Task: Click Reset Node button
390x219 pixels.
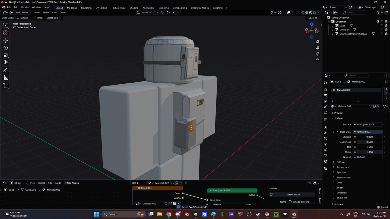Action: click(292, 194)
